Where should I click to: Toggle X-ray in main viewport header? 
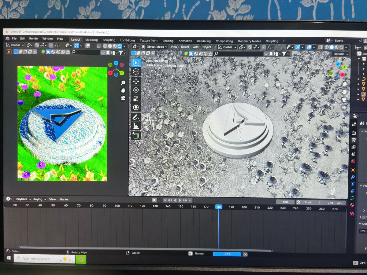tap(320, 47)
